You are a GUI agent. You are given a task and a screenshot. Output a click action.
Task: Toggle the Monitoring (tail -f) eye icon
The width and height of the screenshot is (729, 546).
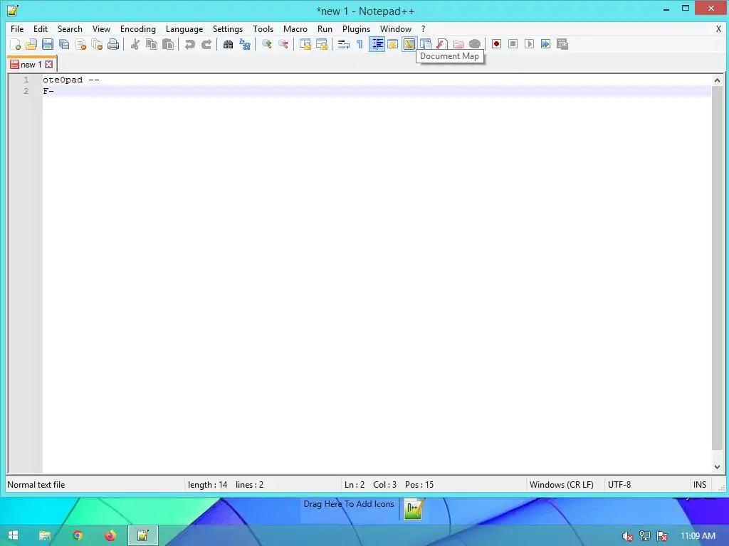click(475, 44)
